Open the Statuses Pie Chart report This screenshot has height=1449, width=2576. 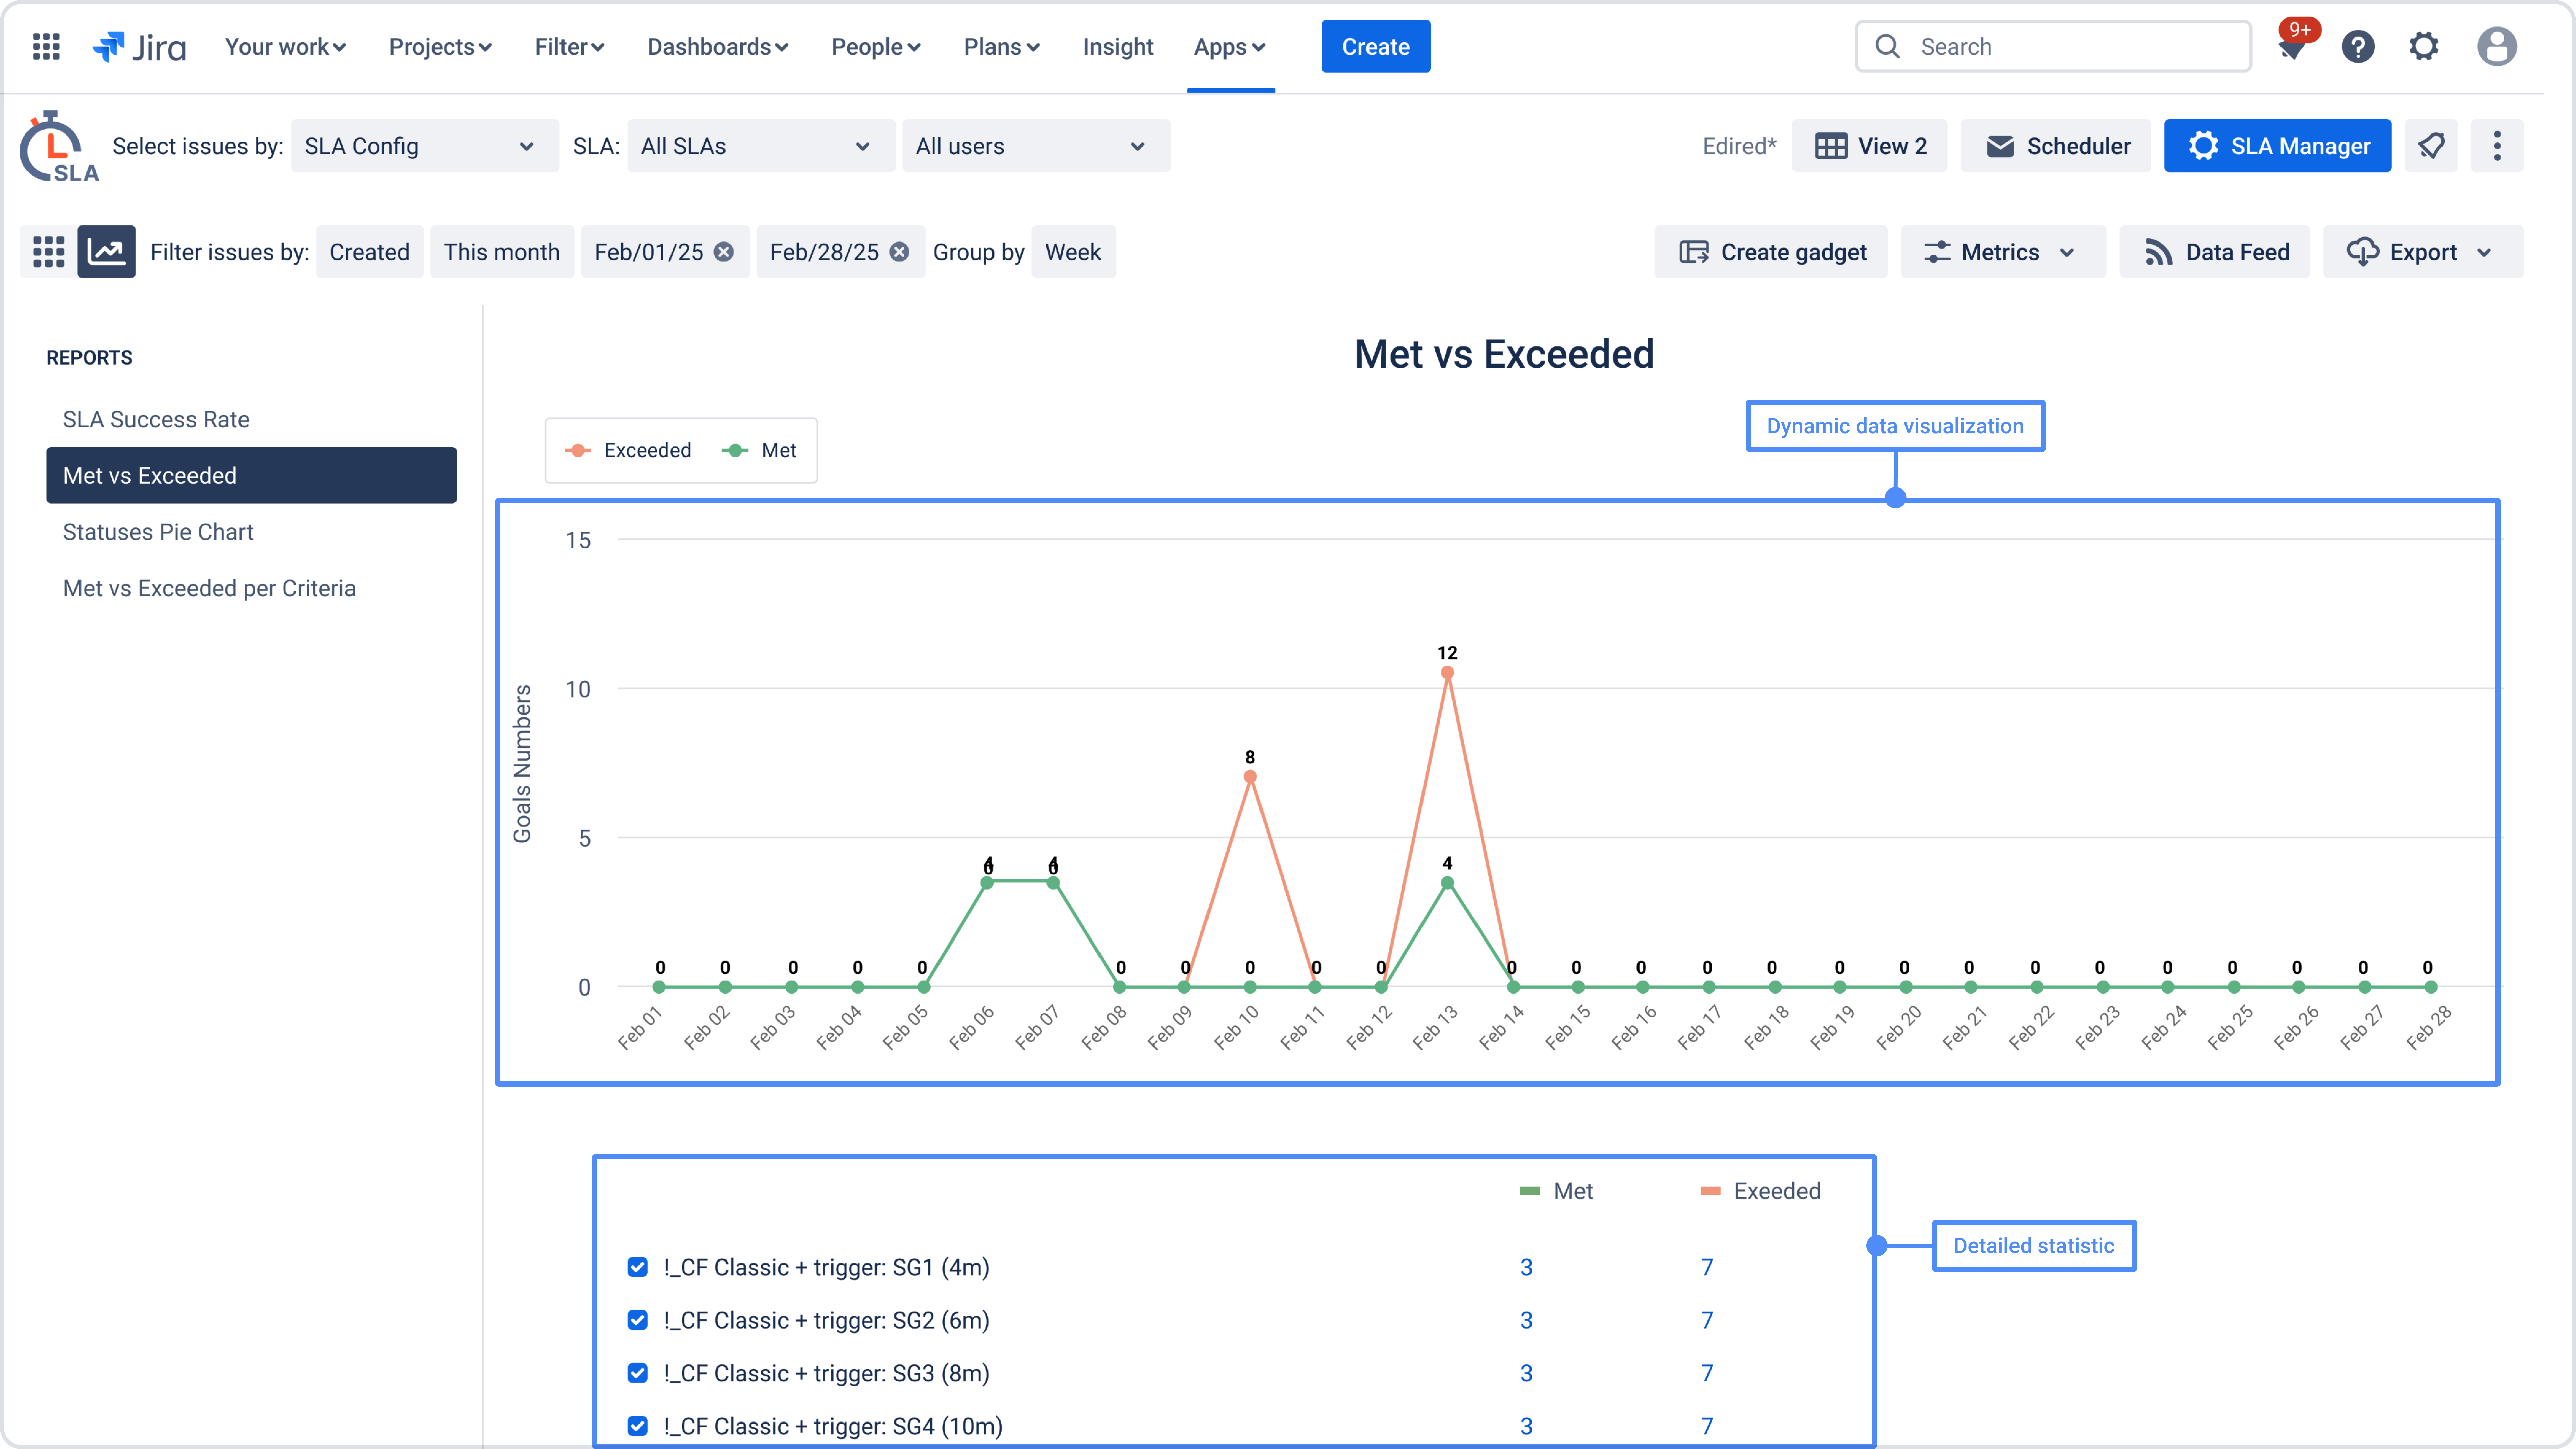tap(158, 532)
